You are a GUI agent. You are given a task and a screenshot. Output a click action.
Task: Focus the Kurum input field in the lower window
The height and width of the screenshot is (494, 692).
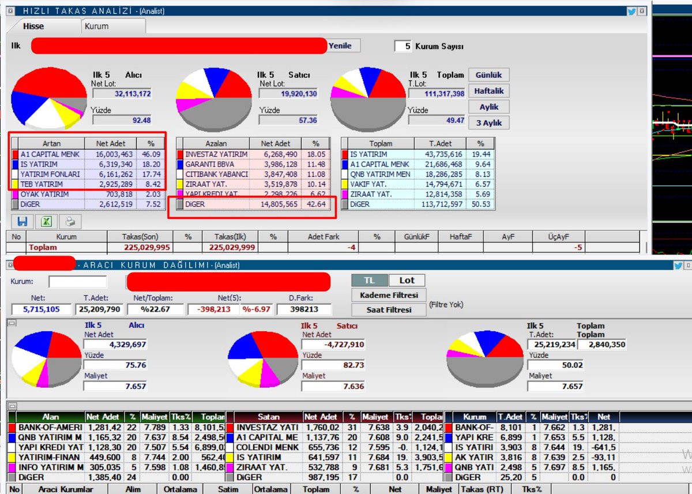[x=78, y=282]
